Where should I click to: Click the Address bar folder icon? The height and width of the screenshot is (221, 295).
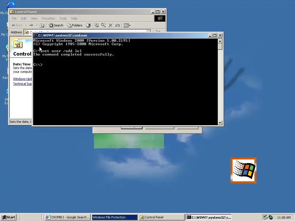(x=26, y=32)
